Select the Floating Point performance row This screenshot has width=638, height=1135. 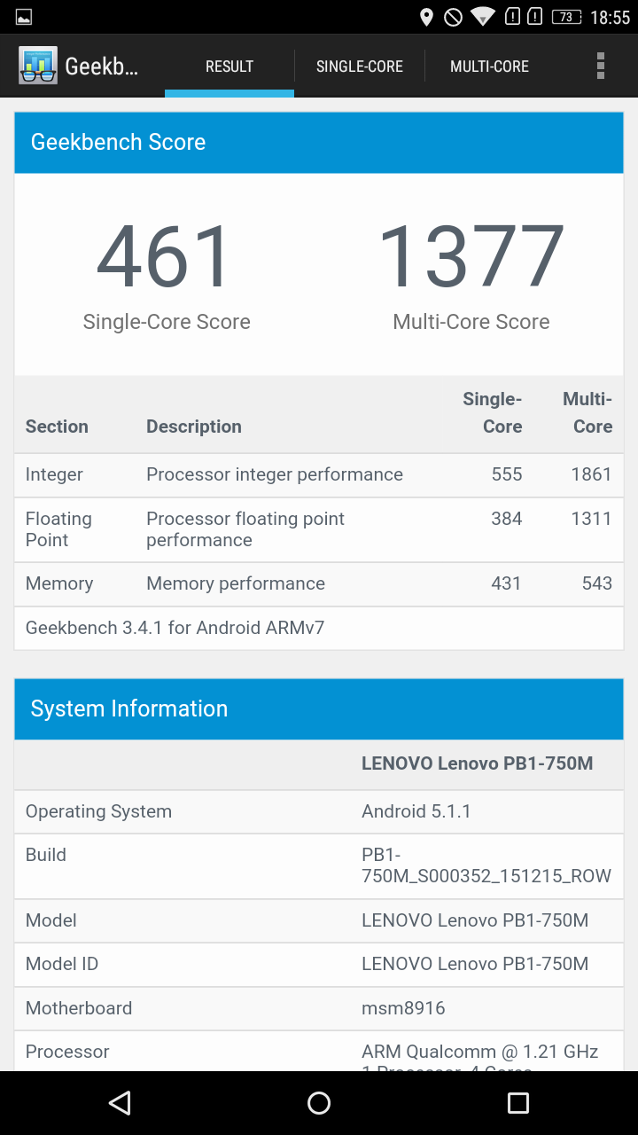(x=319, y=529)
